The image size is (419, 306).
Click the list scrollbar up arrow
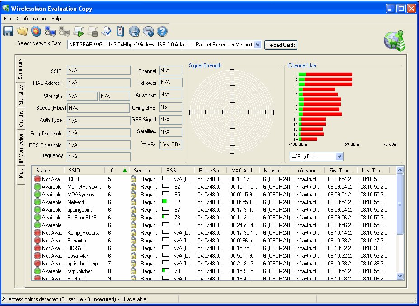pyautogui.click(x=400, y=170)
